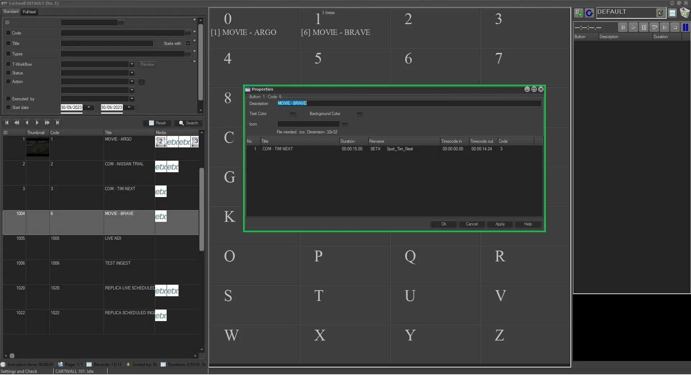Open the first Start date picker dropdown
The image size is (691, 375).
point(89,108)
